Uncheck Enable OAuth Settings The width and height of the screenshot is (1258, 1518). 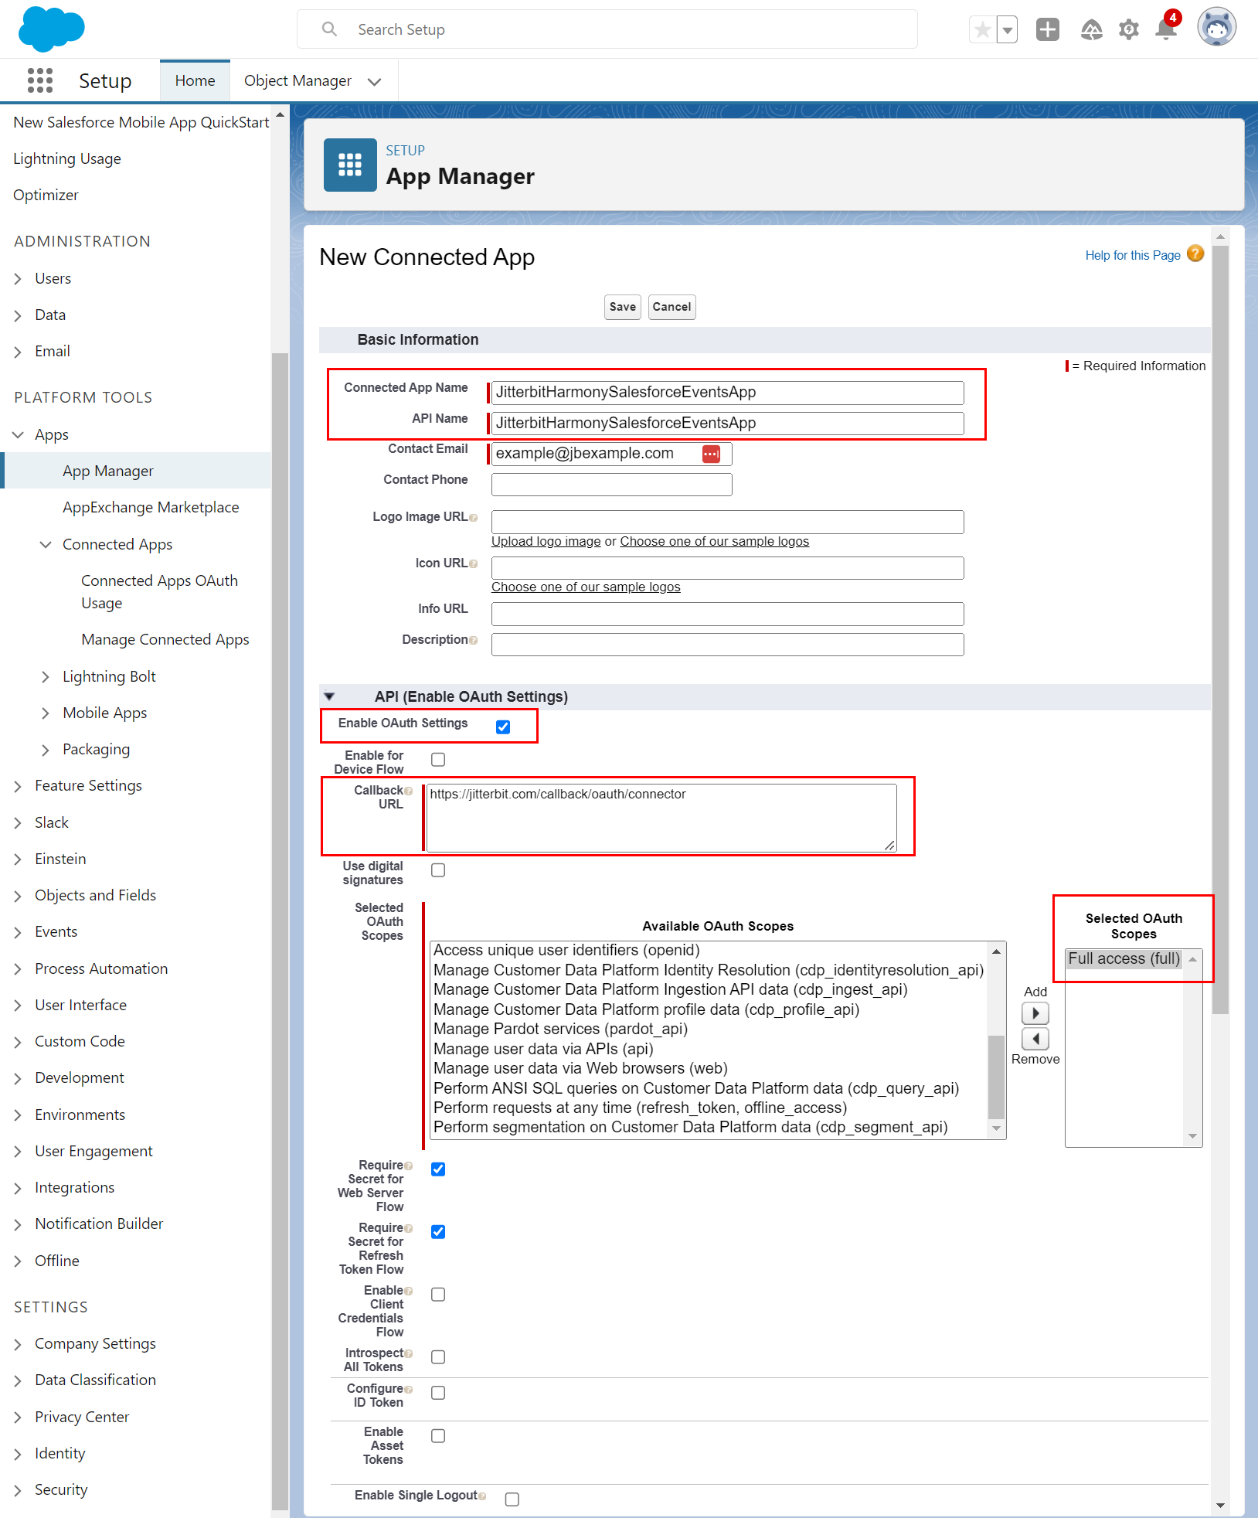503,727
